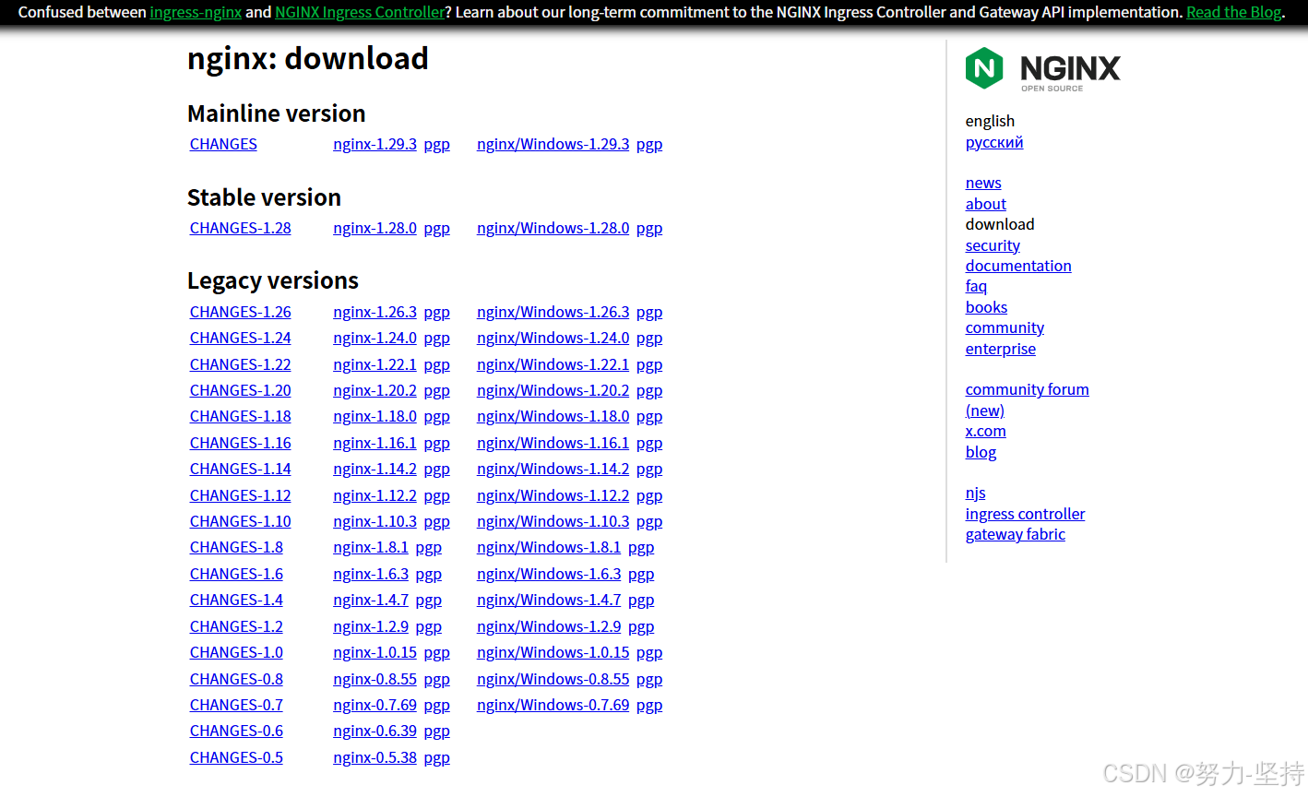Screen dimensions: 1308x797
Task: Open the security page
Action: pos(993,245)
